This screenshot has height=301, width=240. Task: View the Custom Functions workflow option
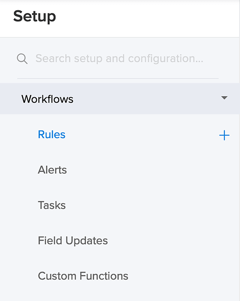[x=83, y=276]
